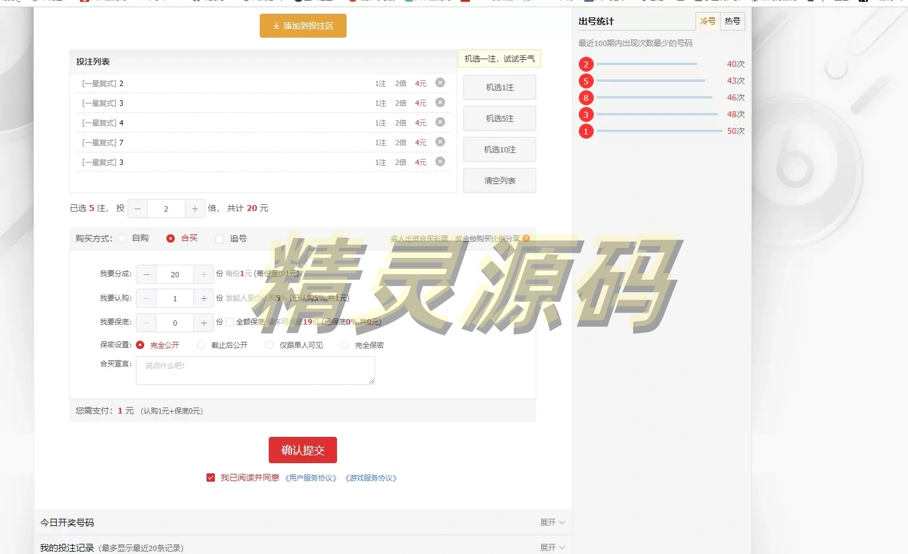Click cold number ball 5
Image resolution: width=908 pixels, height=554 pixels.
586,81
